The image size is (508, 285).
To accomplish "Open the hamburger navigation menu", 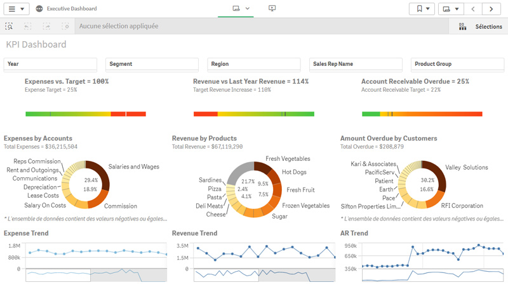I will tap(17, 9).
